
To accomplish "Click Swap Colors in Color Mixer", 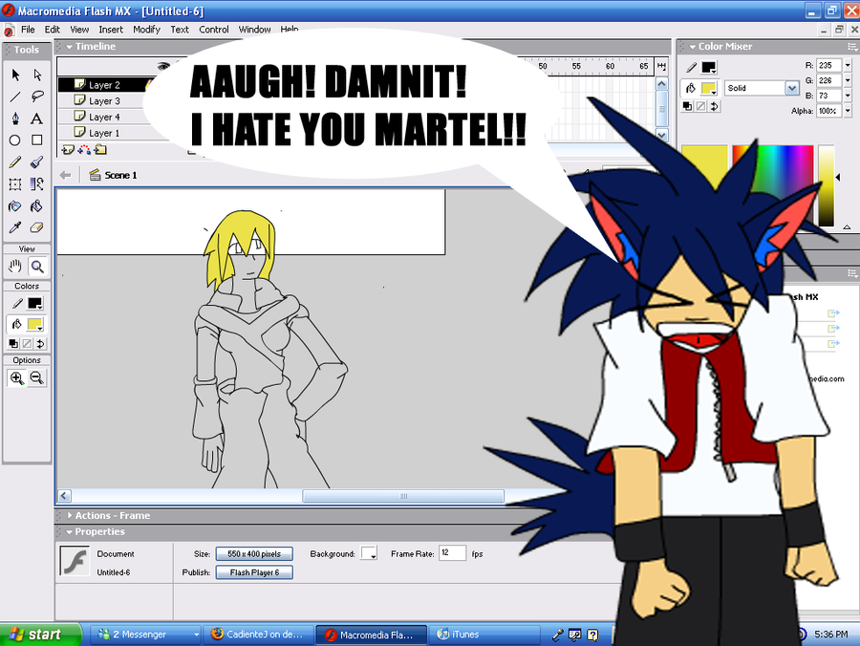I will point(714,106).
